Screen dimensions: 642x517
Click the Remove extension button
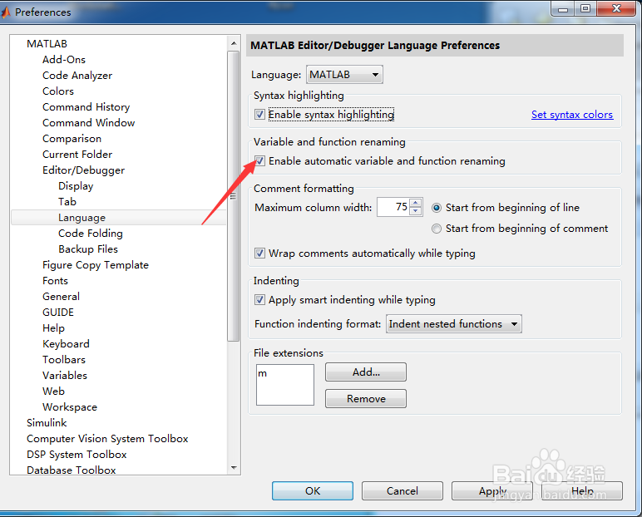pyautogui.click(x=366, y=398)
